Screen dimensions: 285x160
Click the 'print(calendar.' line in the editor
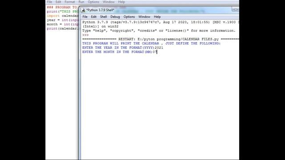[x=62, y=28]
